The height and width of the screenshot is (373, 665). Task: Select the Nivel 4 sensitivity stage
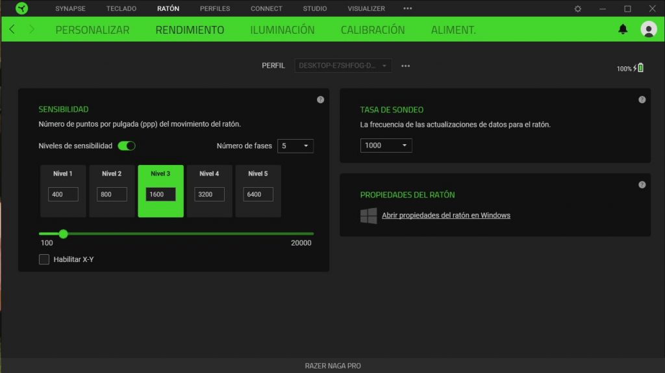click(x=210, y=191)
